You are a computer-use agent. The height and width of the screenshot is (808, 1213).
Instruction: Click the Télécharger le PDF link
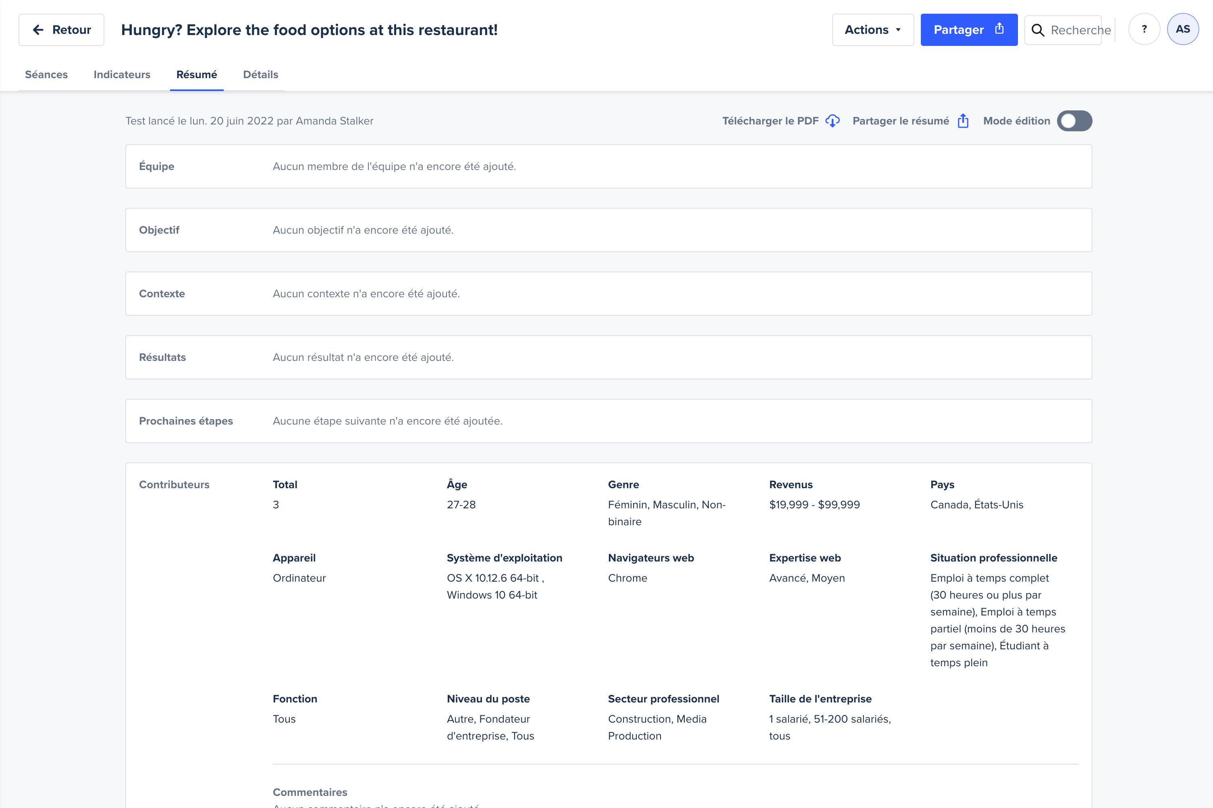[x=770, y=121]
